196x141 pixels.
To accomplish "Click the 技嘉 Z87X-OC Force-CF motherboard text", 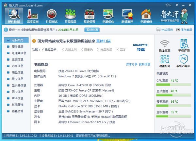I will click(x=86, y=90).
